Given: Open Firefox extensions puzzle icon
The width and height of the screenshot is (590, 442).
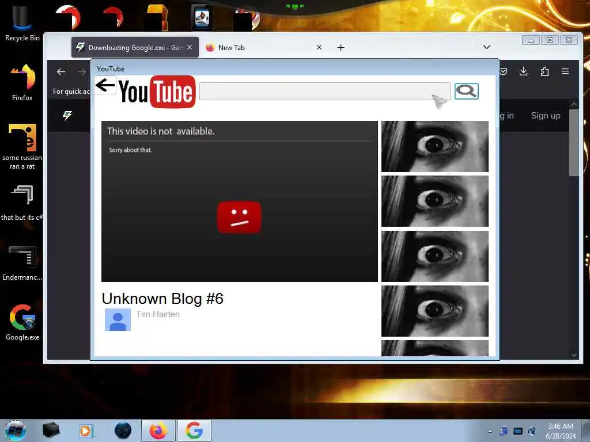Looking at the screenshot, I should coord(544,71).
